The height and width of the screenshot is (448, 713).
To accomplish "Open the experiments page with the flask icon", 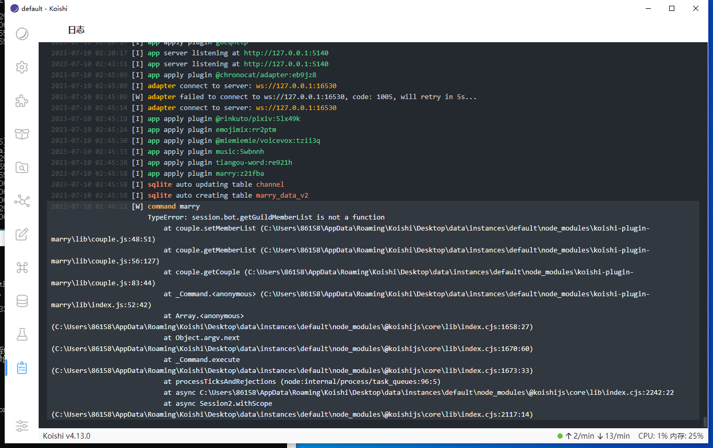I will click(21, 334).
